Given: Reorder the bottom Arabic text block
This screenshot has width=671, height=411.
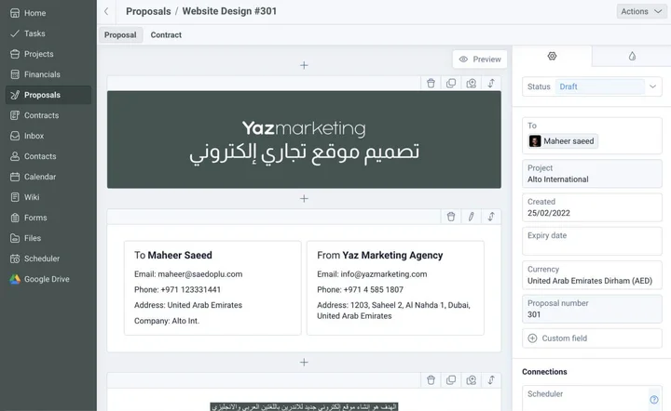Looking at the screenshot, I should tap(491, 379).
